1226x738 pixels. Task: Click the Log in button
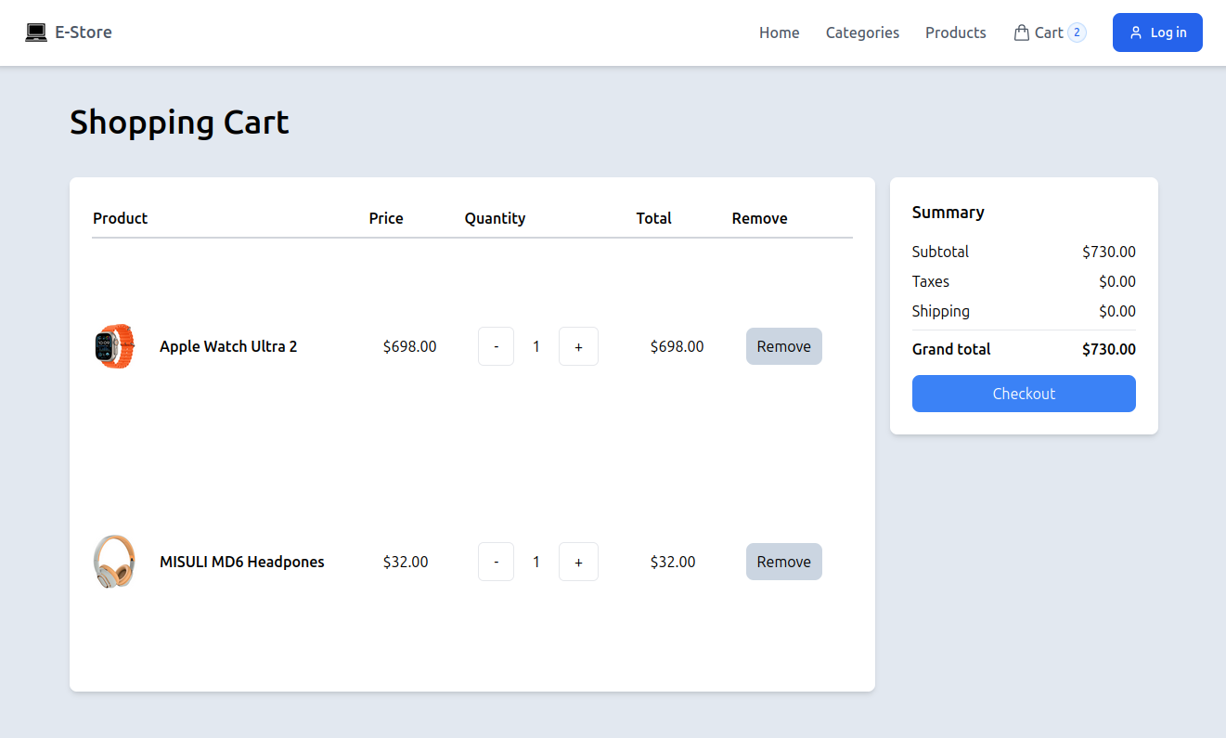[x=1157, y=32]
